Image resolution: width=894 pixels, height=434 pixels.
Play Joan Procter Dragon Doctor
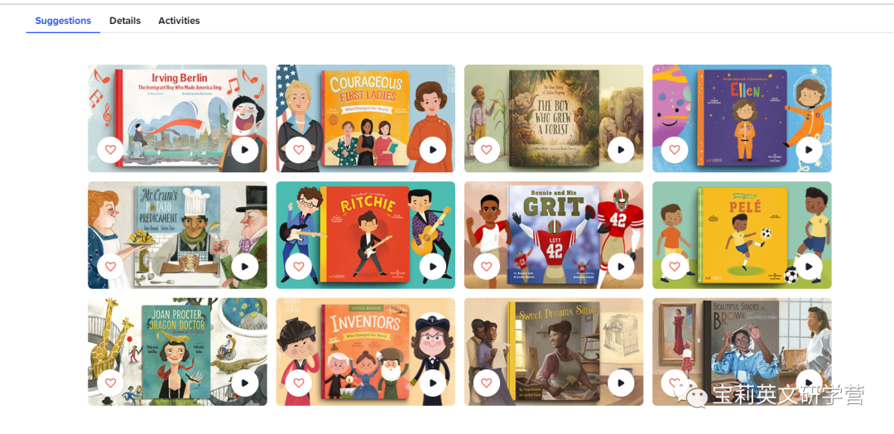click(x=244, y=383)
